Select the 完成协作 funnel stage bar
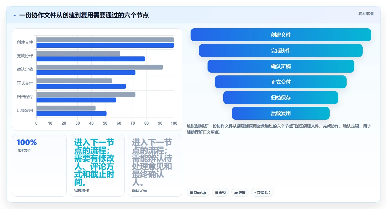 point(281,50)
